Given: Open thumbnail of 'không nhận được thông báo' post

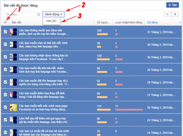Looking at the screenshot, I should click(13, 57).
